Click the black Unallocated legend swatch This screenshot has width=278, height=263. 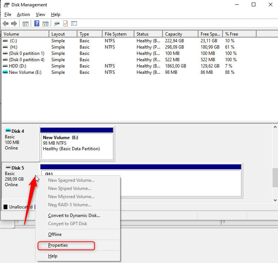pyautogui.click(x=6, y=207)
